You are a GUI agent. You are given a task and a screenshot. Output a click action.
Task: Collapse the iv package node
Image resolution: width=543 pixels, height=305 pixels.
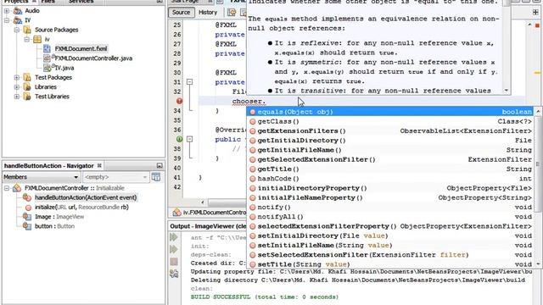(26, 40)
